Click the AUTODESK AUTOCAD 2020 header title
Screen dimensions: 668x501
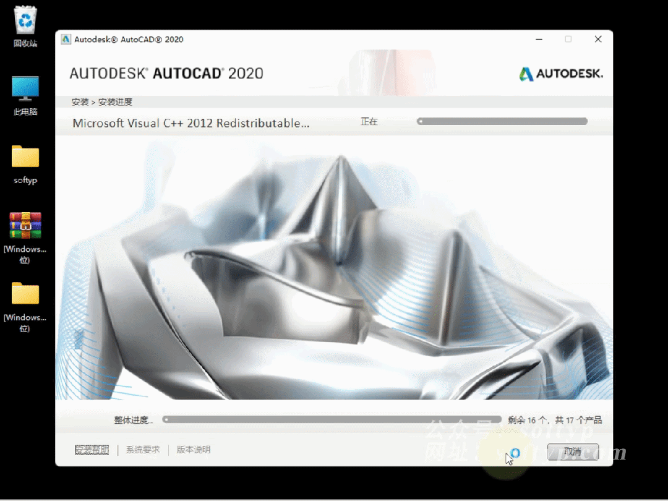coord(166,73)
